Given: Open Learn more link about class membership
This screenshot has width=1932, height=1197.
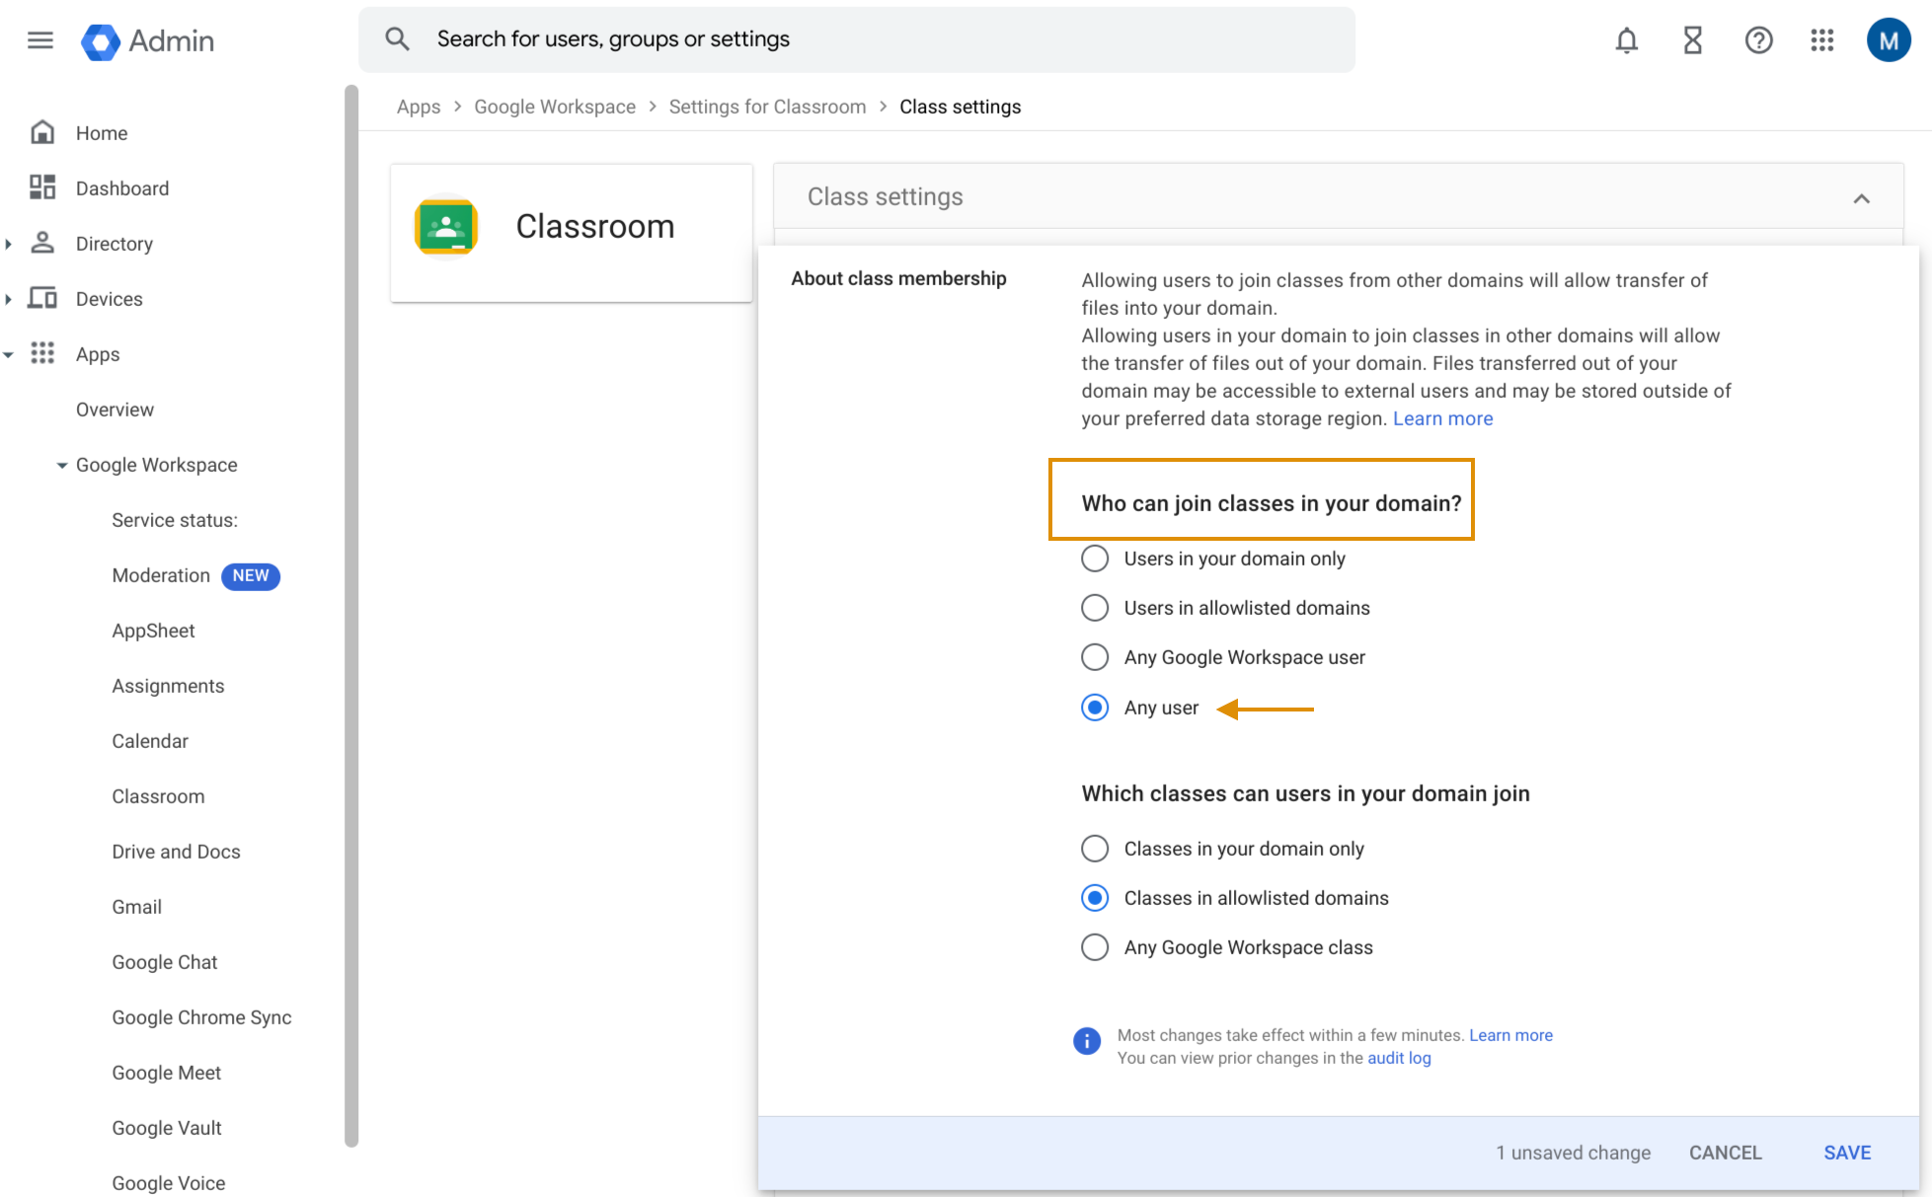Looking at the screenshot, I should [1442, 418].
